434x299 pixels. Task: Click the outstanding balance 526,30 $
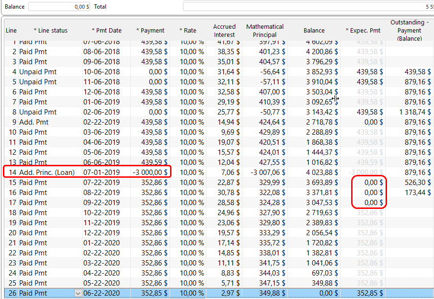click(x=418, y=183)
